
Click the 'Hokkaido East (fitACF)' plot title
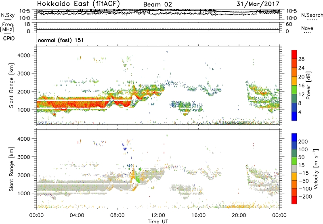(78, 4)
